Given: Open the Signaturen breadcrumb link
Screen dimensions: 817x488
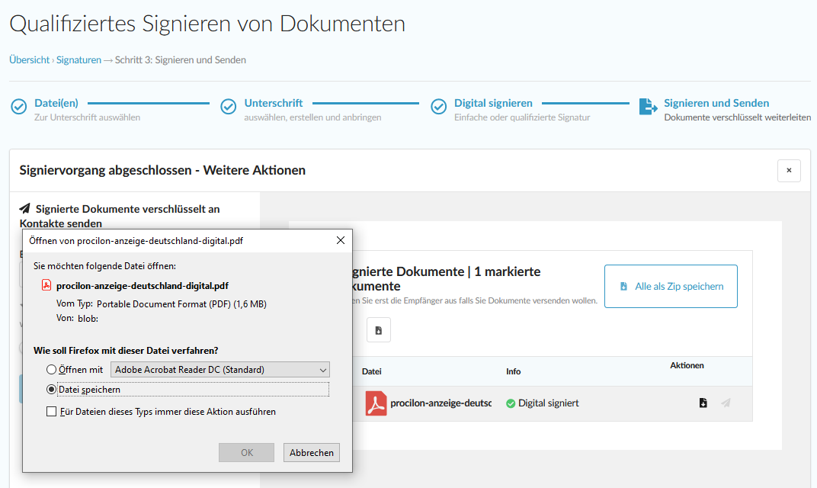Looking at the screenshot, I should (x=78, y=59).
